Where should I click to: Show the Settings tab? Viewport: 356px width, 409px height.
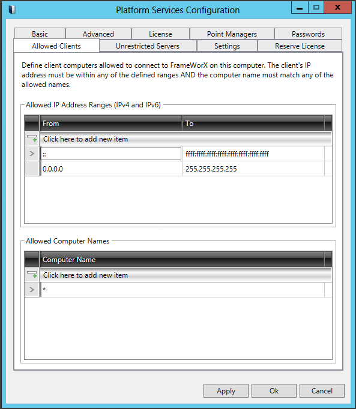[227, 46]
